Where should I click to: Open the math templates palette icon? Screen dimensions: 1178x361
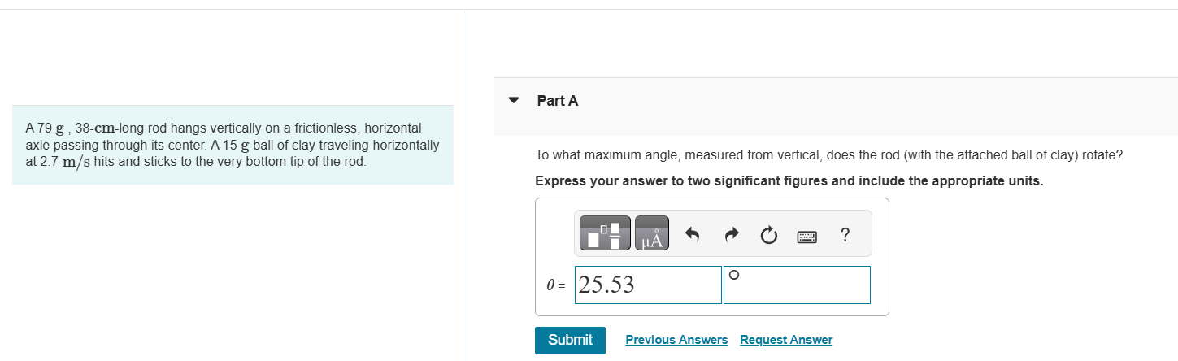coord(603,233)
